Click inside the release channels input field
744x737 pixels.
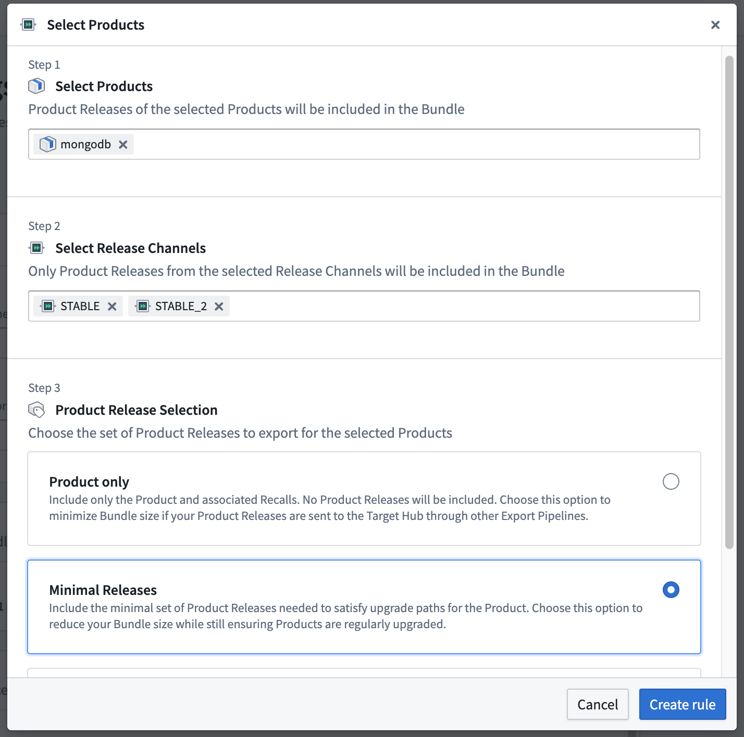point(364,306)
